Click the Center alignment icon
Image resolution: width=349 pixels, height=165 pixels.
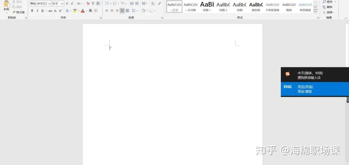coord(112,11)
